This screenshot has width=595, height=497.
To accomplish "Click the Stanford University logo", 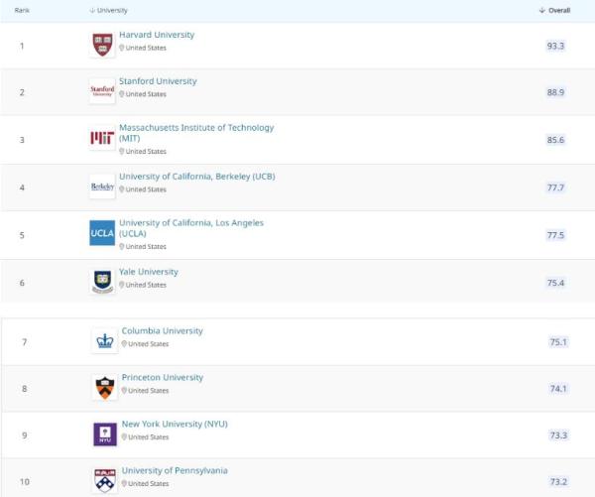I will click(102, 91).
